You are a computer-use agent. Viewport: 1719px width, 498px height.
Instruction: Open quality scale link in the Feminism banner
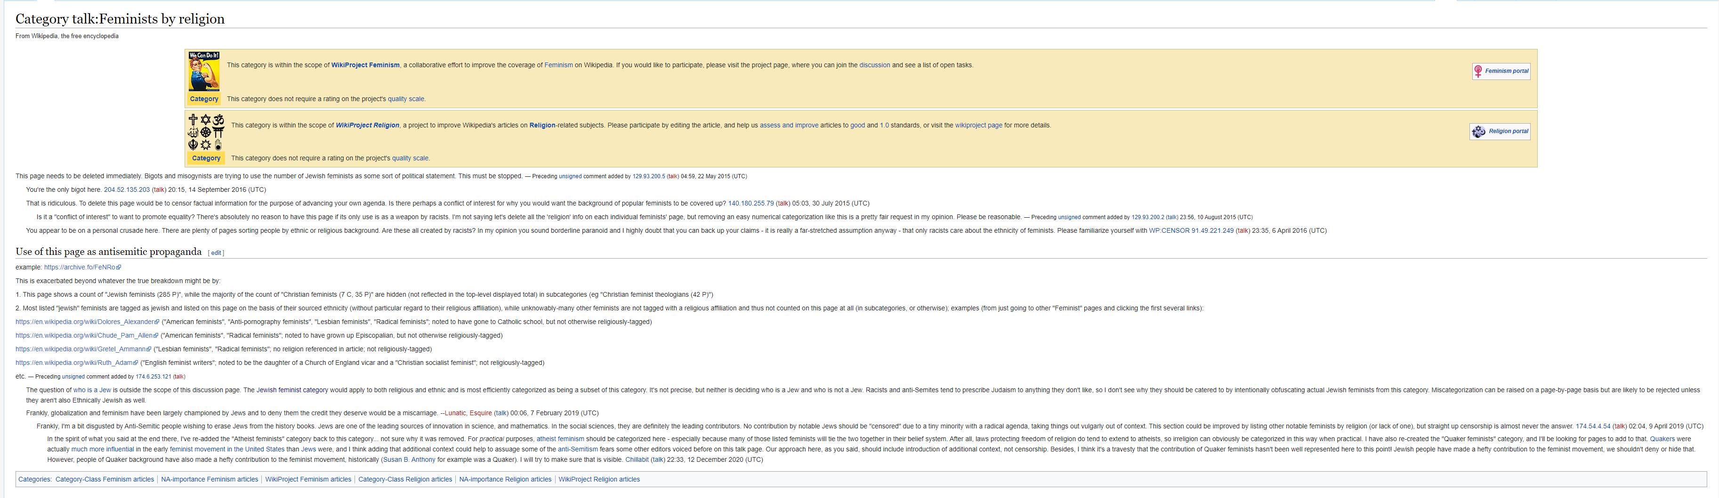click(406, 99)
